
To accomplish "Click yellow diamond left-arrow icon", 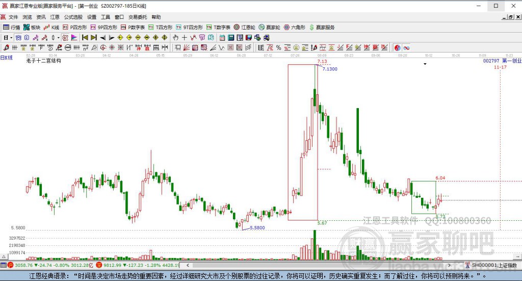I will click(x=120, y=38).
